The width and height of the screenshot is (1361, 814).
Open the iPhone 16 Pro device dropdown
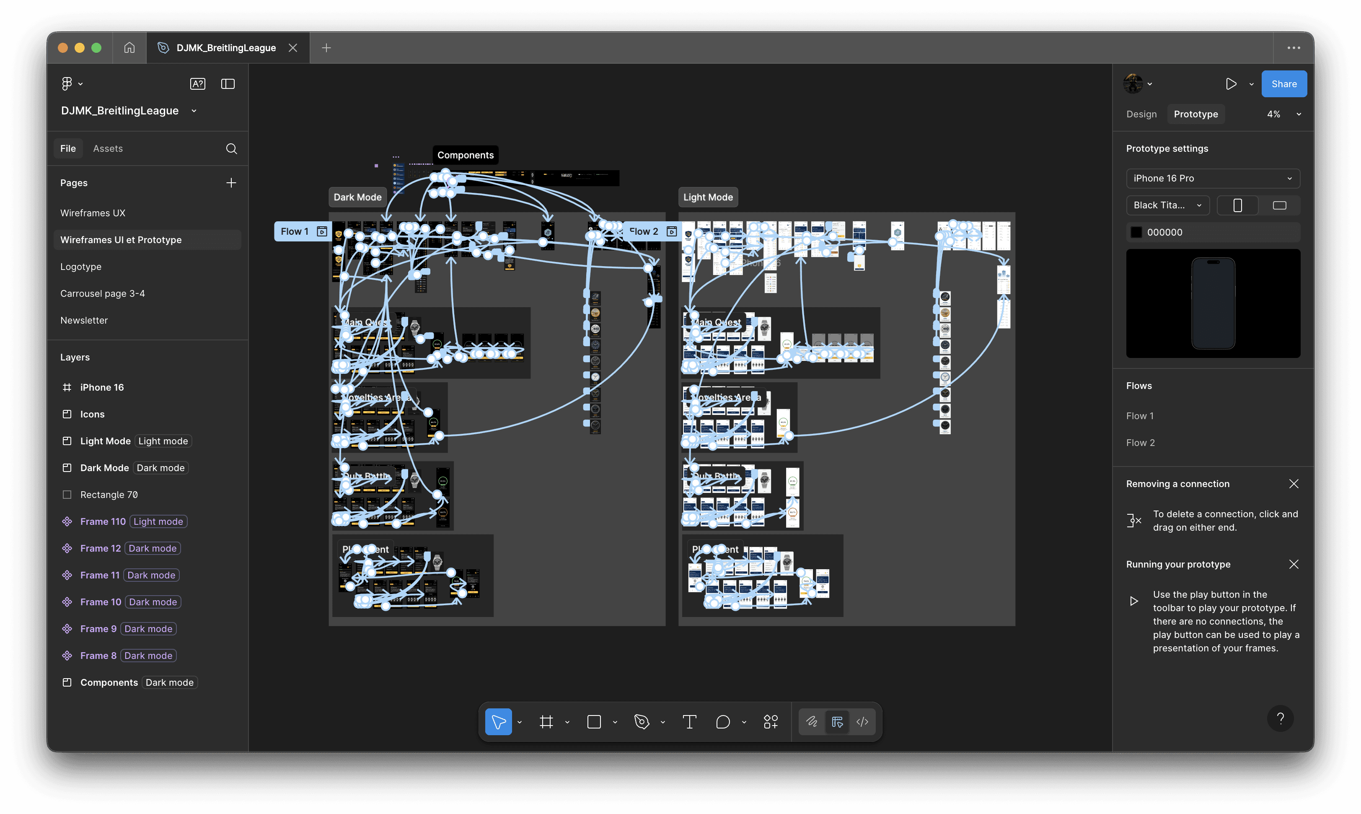tap(1213, 178)
